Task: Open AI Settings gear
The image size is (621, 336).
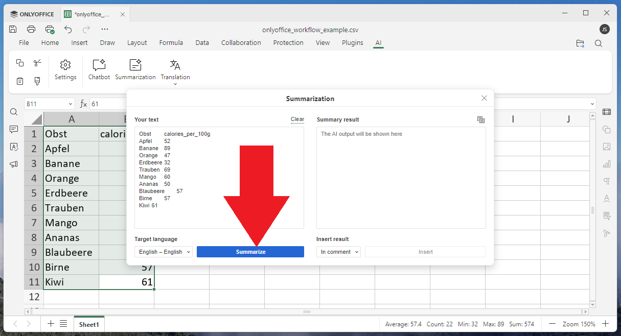Action: tap(65, 69)
